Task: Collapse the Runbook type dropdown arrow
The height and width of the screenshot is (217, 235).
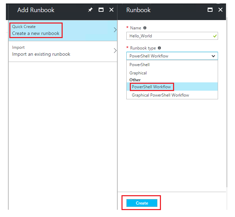Action: pos(213,56)
